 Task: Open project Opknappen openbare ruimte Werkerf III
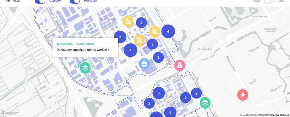[83, 50]
